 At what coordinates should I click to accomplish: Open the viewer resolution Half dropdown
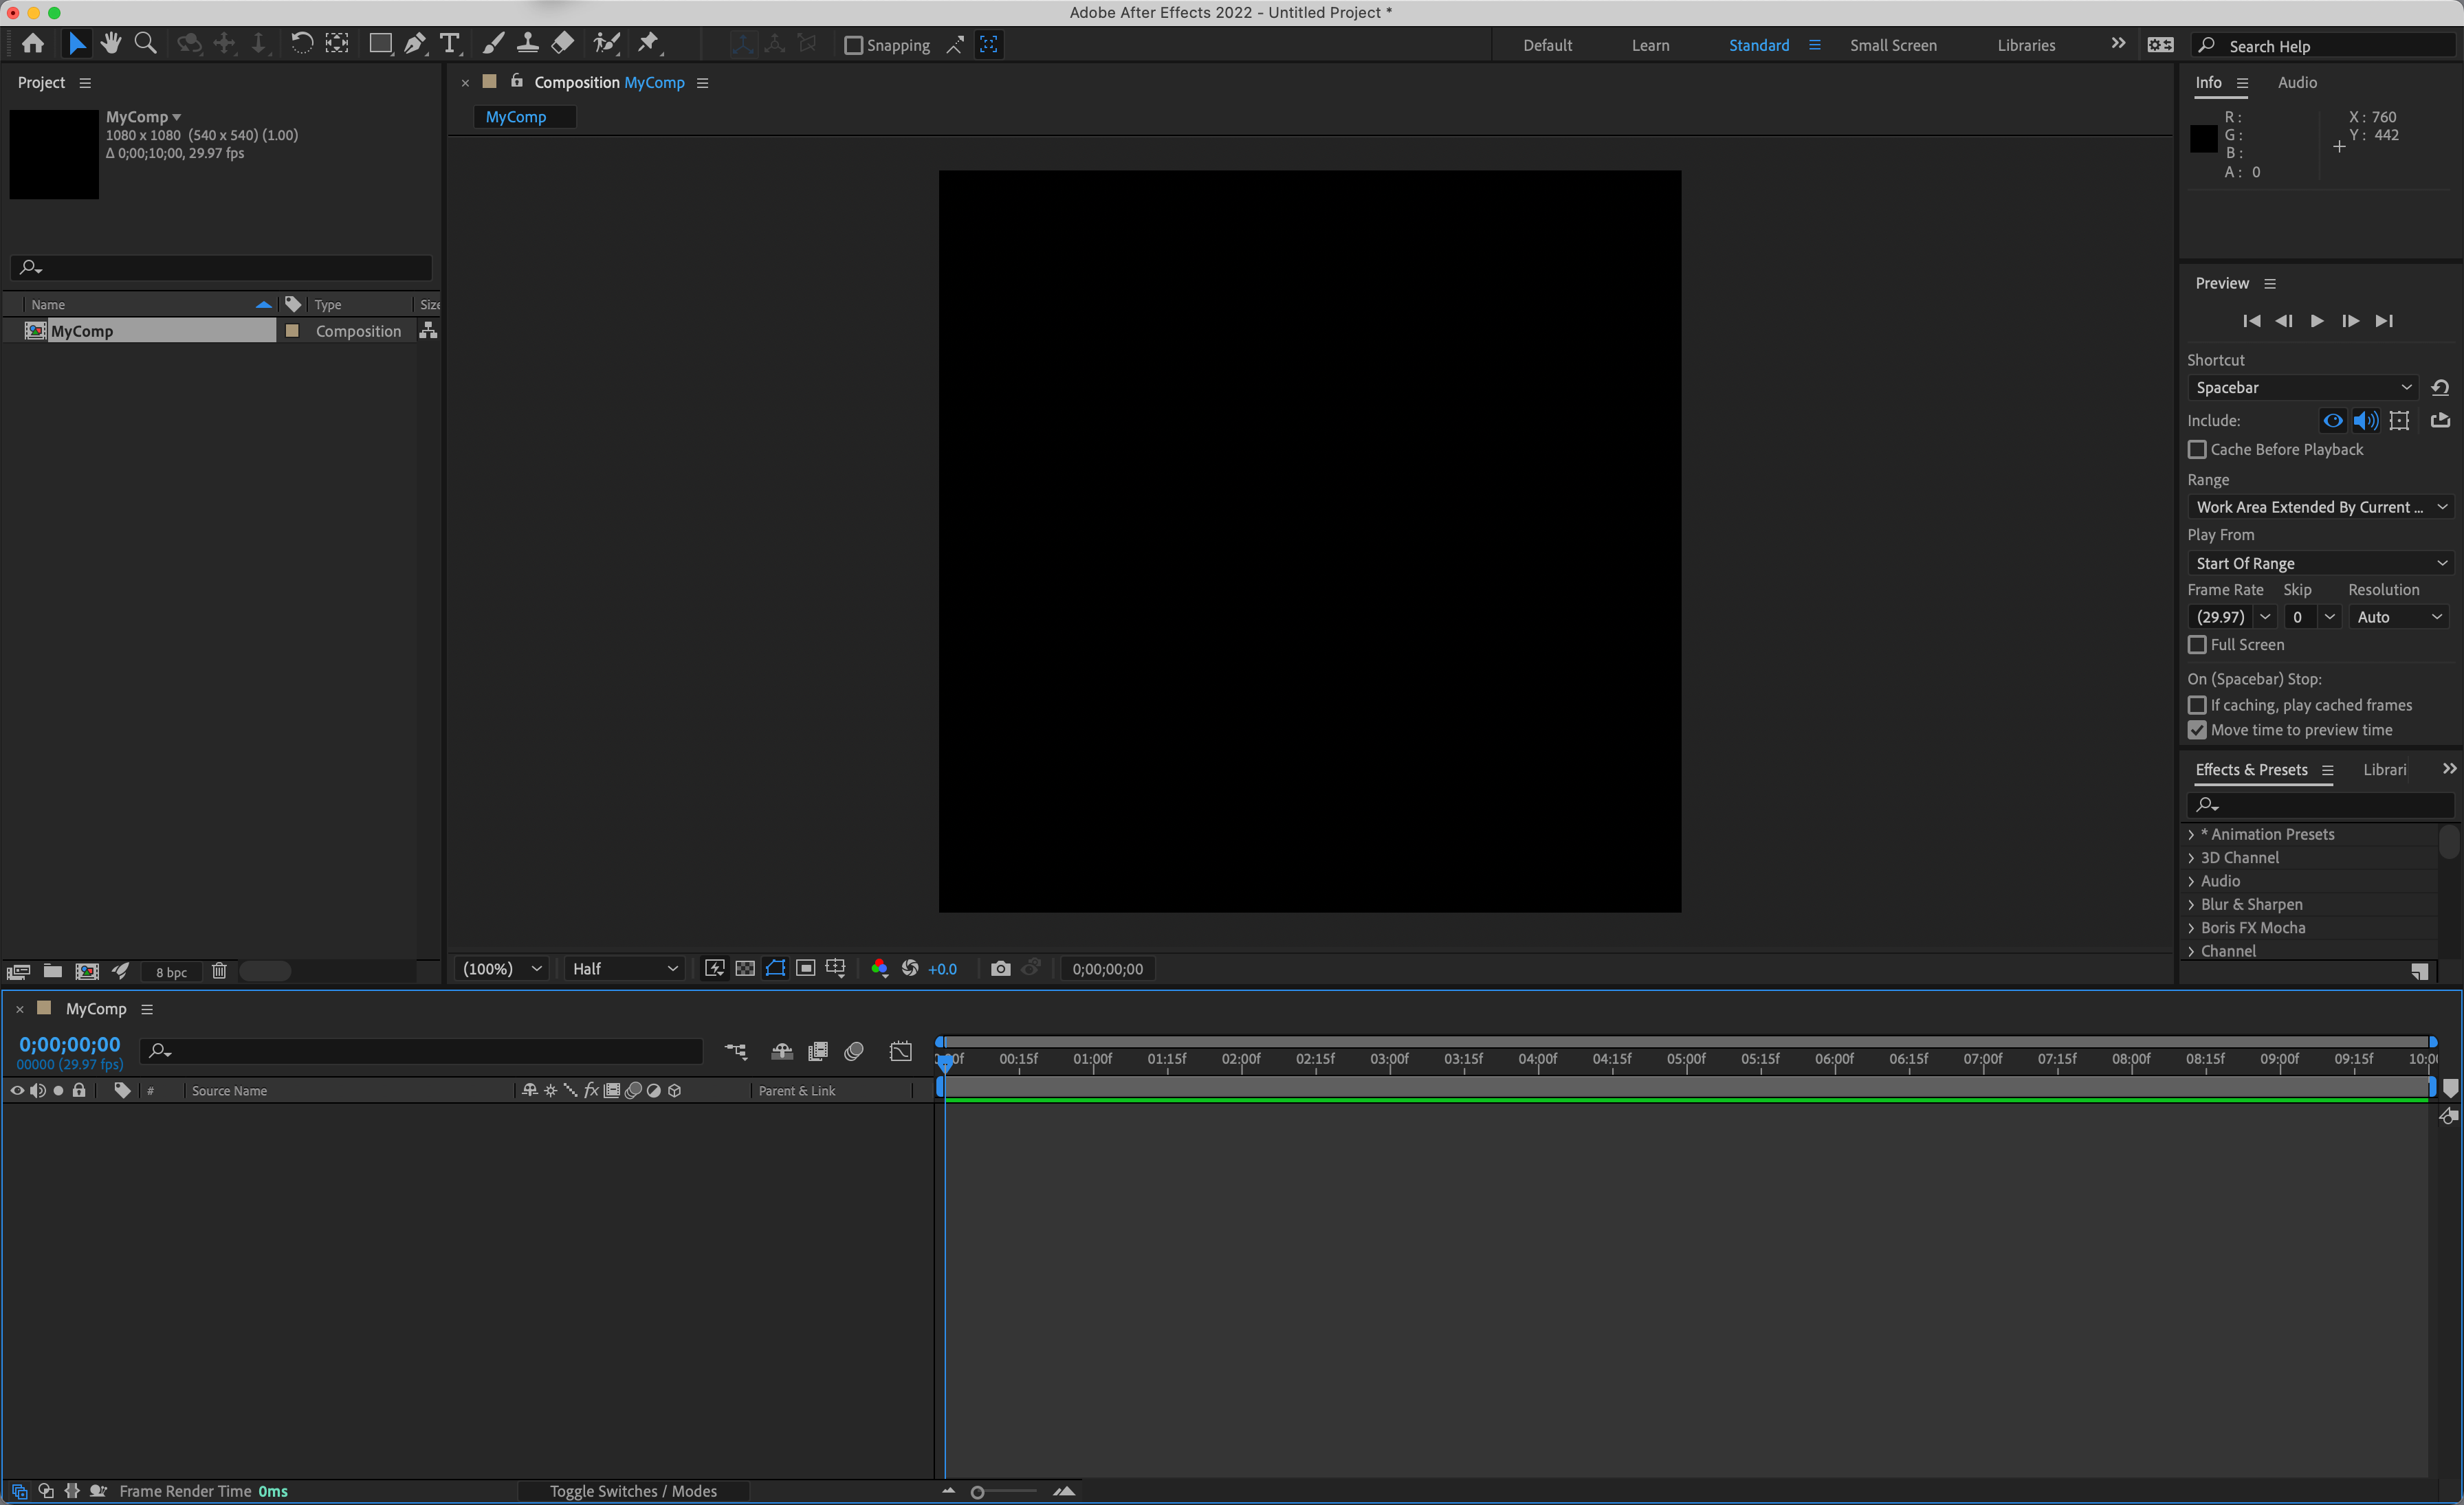[625, 968]
